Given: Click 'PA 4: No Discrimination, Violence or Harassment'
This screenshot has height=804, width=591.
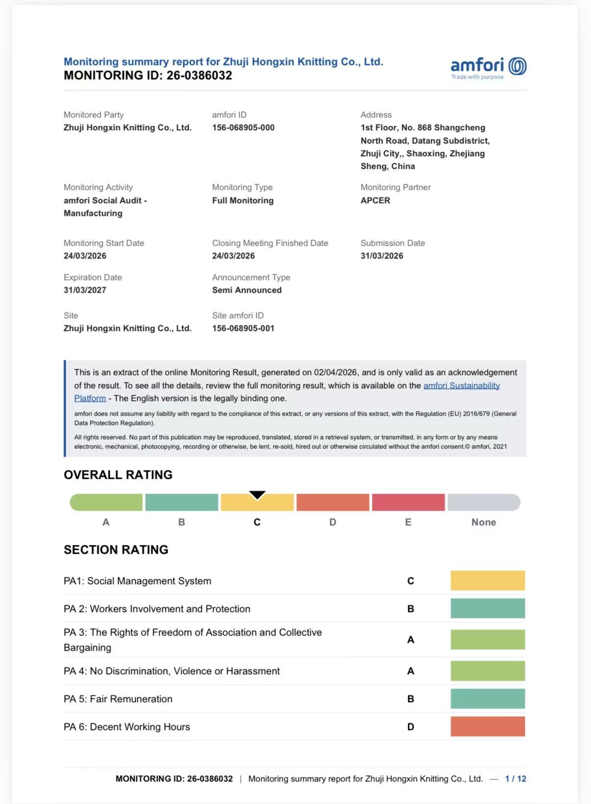Looking at the screenshot, I should 172,671.
